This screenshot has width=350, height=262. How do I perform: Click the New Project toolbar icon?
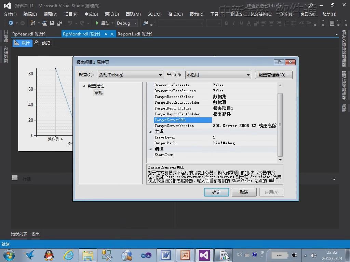(33, 23)
